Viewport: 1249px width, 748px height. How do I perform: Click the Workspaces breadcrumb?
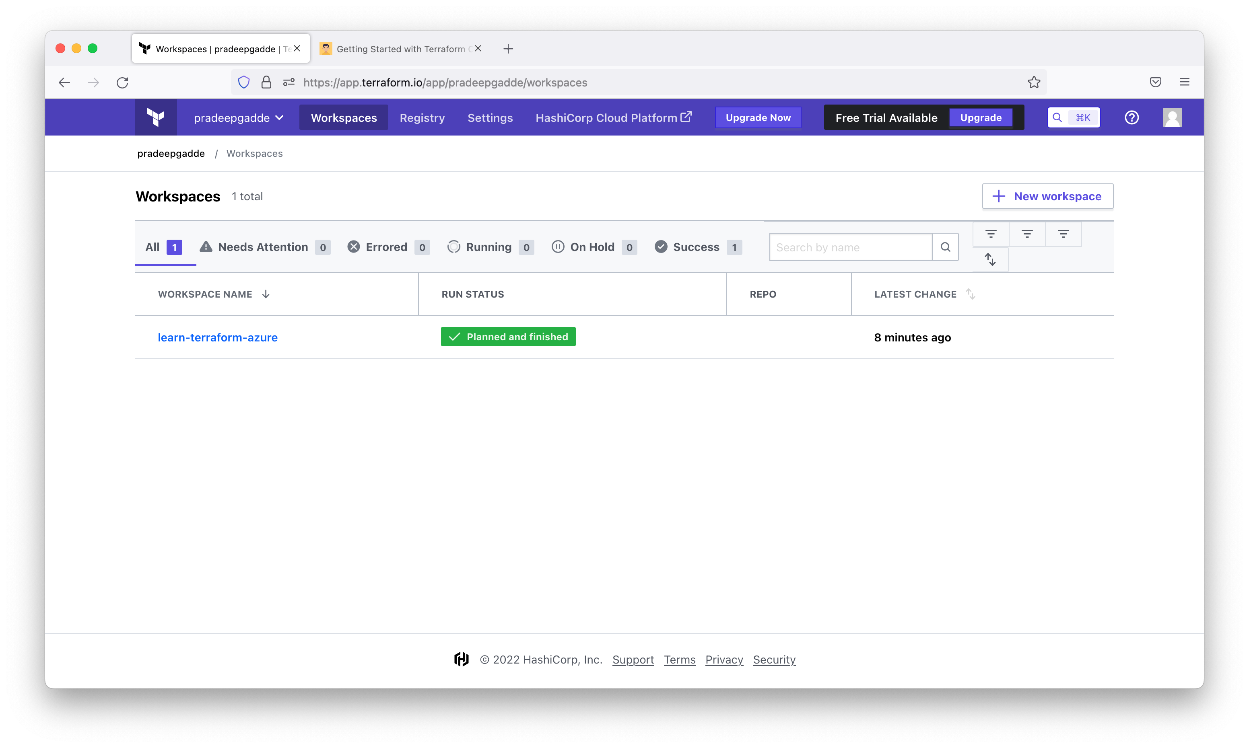coord(255,153)
